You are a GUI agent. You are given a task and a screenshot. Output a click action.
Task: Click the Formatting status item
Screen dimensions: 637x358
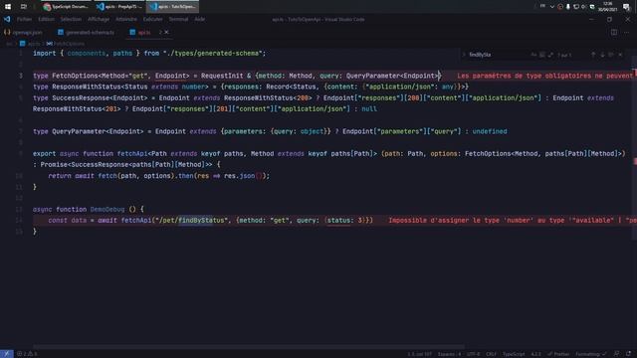pos(590,354)
